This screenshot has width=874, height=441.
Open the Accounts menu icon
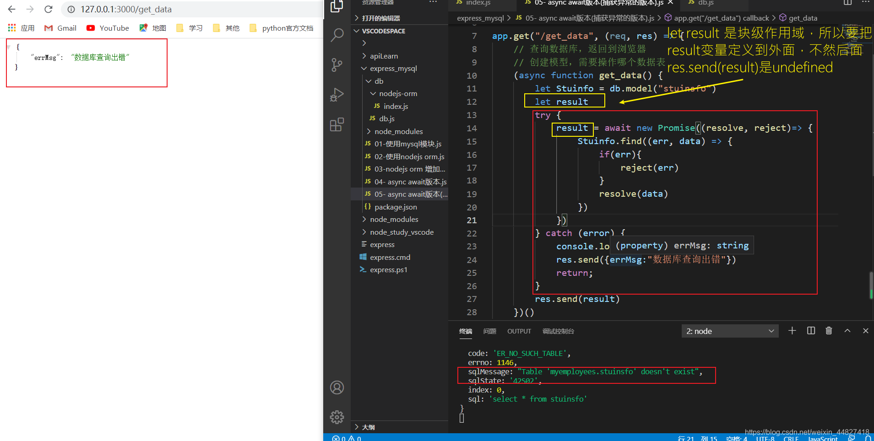pos(337,387)
